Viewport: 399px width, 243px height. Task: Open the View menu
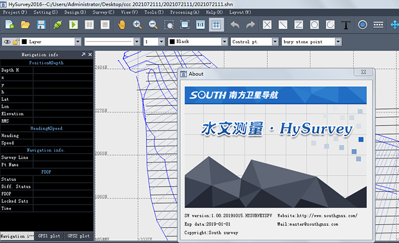click(x=129, y=12)
